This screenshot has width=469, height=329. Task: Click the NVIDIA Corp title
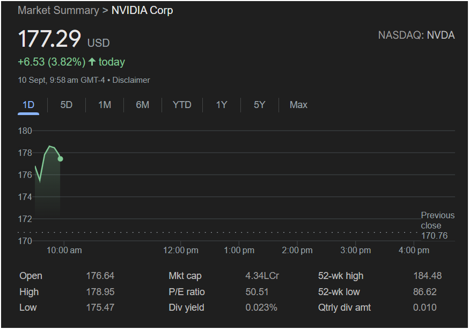click(142, 10)
